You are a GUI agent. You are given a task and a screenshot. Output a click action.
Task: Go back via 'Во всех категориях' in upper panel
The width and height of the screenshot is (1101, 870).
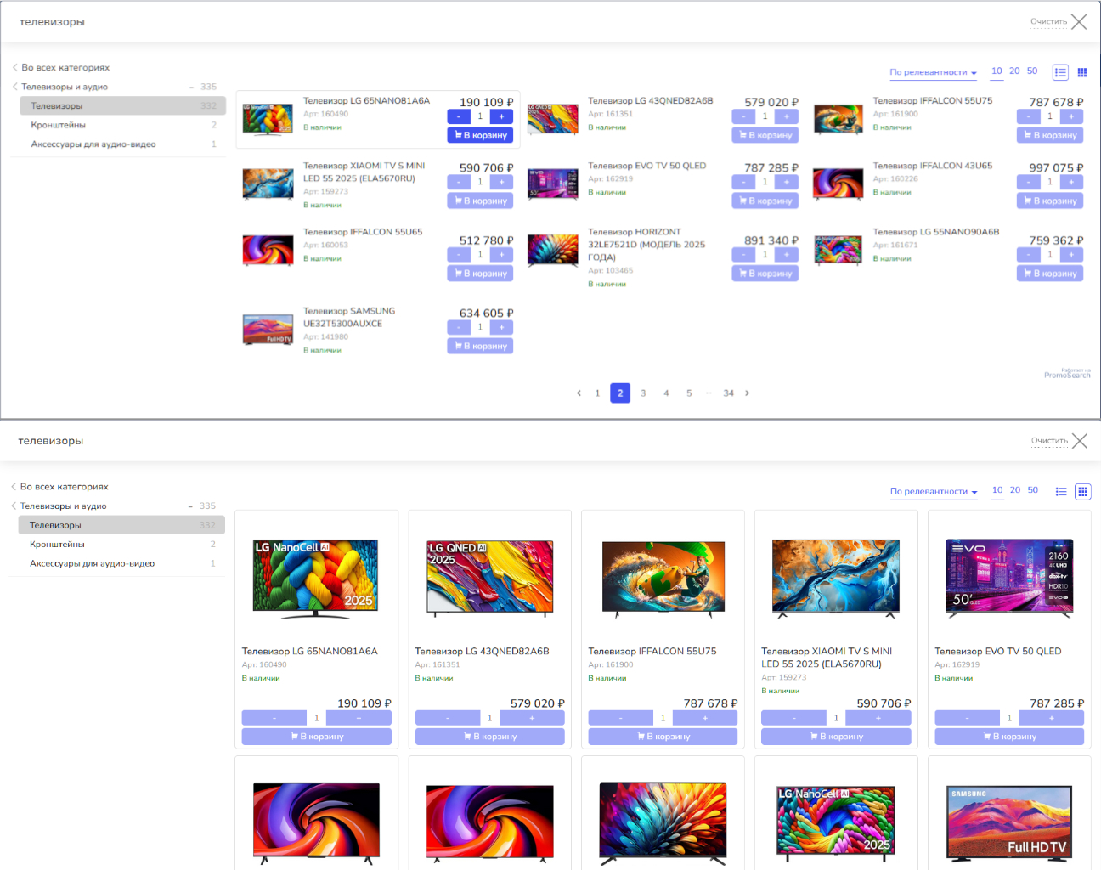[65, 68]
